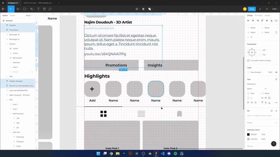Switch to the Inspect tab
This screenshot has height=157, width=280.
pos(267,16)
